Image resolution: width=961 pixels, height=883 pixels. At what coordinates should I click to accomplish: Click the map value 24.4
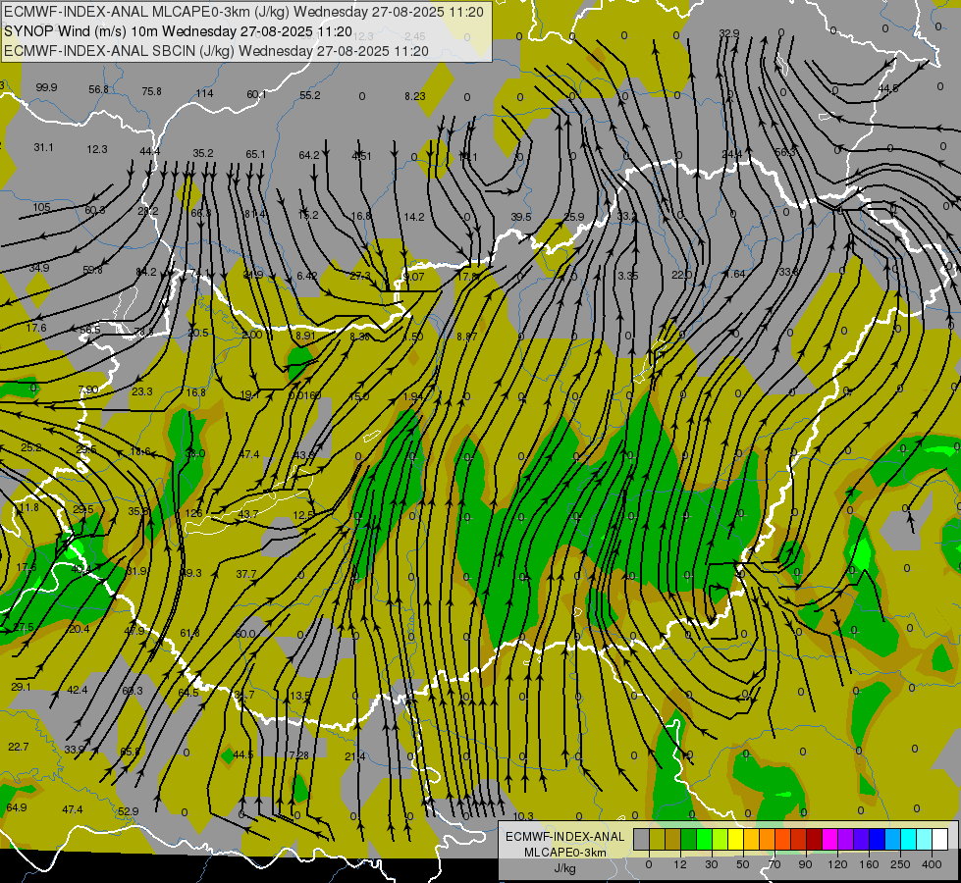tap(731, 154)
